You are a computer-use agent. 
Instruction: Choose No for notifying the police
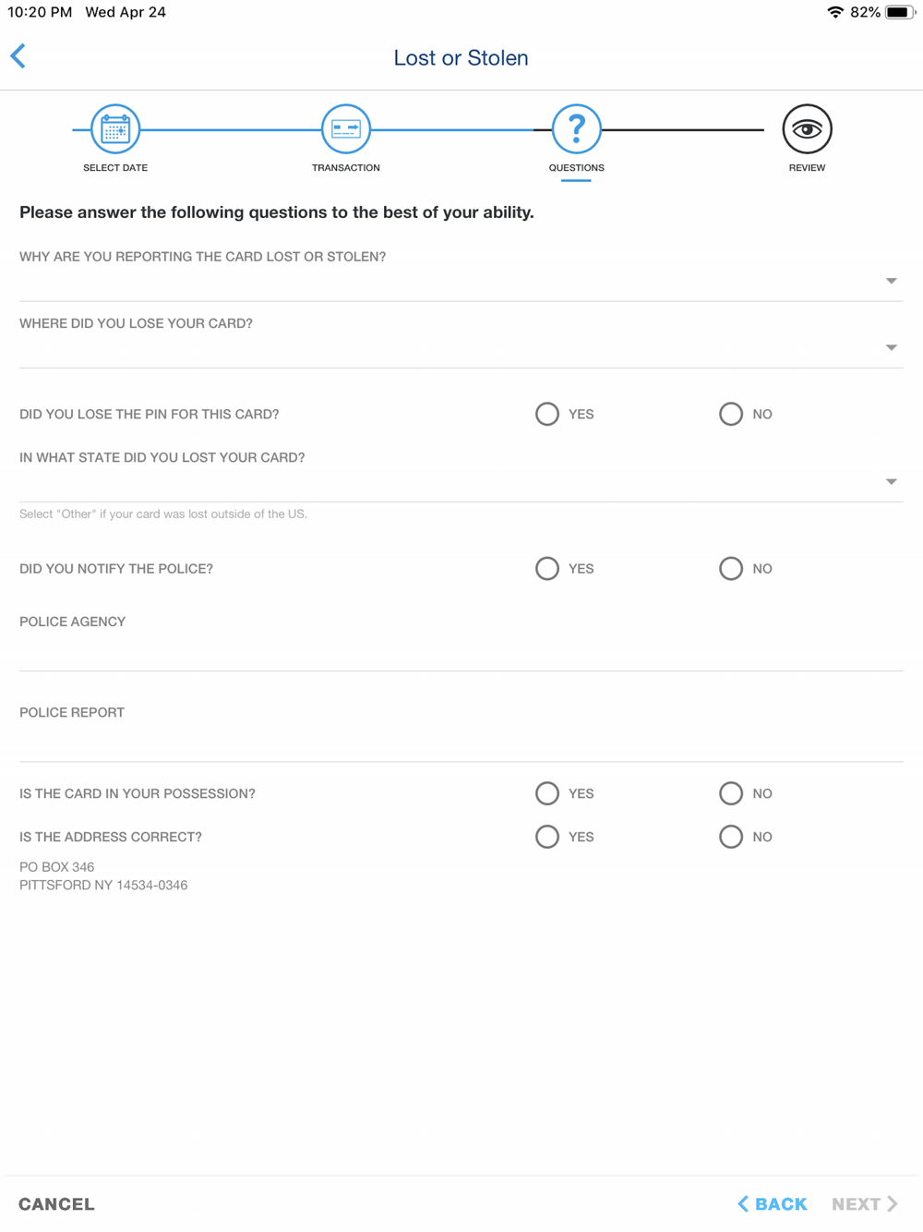731,568
